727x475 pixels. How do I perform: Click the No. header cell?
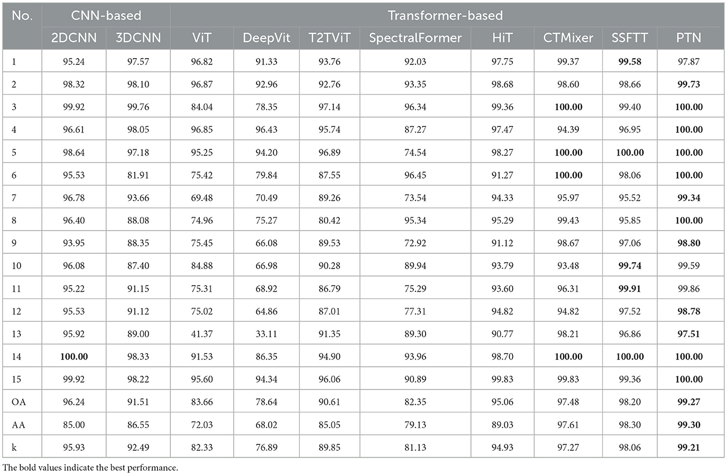click(22, 15)
